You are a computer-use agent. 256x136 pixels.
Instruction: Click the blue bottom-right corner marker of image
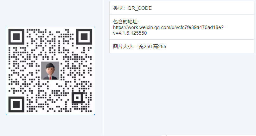tap(94, 115)
